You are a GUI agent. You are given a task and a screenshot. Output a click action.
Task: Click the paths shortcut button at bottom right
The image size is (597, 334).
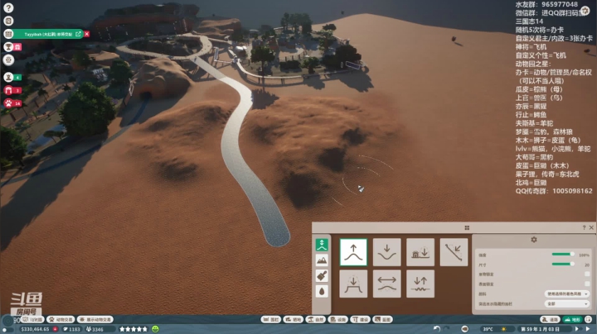[550, 320]
